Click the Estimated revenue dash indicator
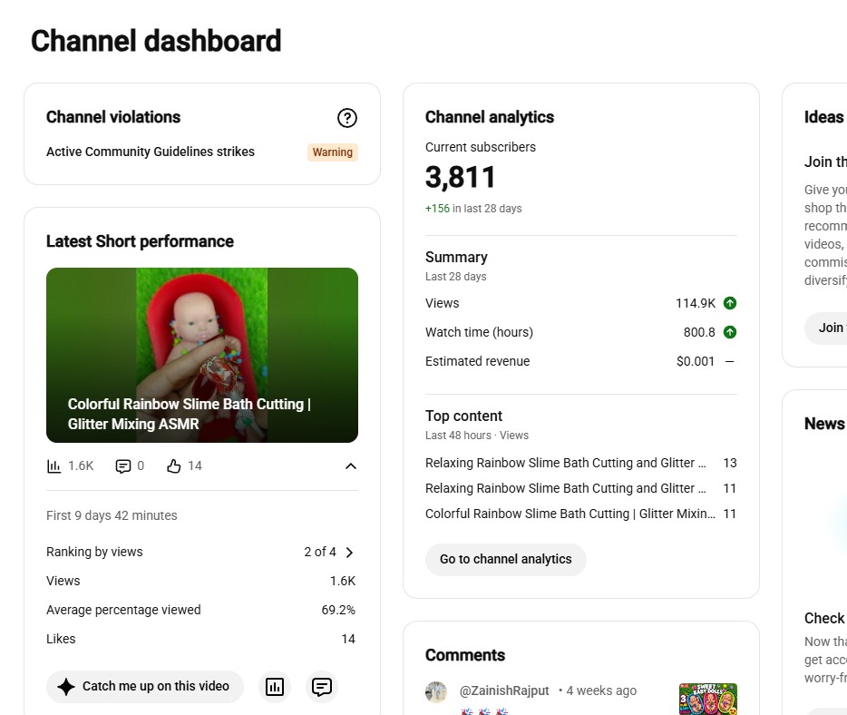This screenshot has height=715, width=847. pyautogui.click(x=730, y=361)
